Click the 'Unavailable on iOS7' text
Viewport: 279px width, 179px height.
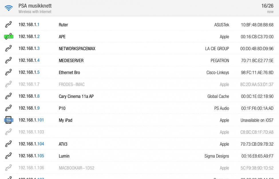point(257,120)
